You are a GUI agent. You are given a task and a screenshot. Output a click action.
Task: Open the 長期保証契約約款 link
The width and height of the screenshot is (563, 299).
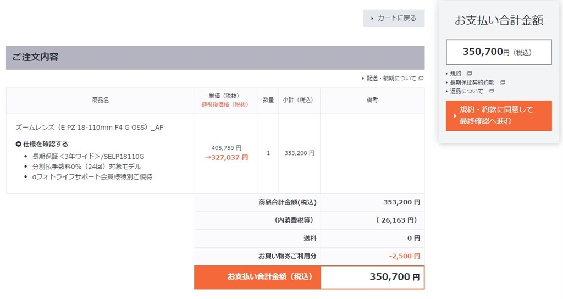pos(472,82)
